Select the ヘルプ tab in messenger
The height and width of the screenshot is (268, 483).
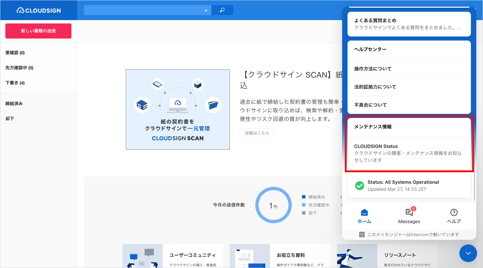(x=454, y=216)
